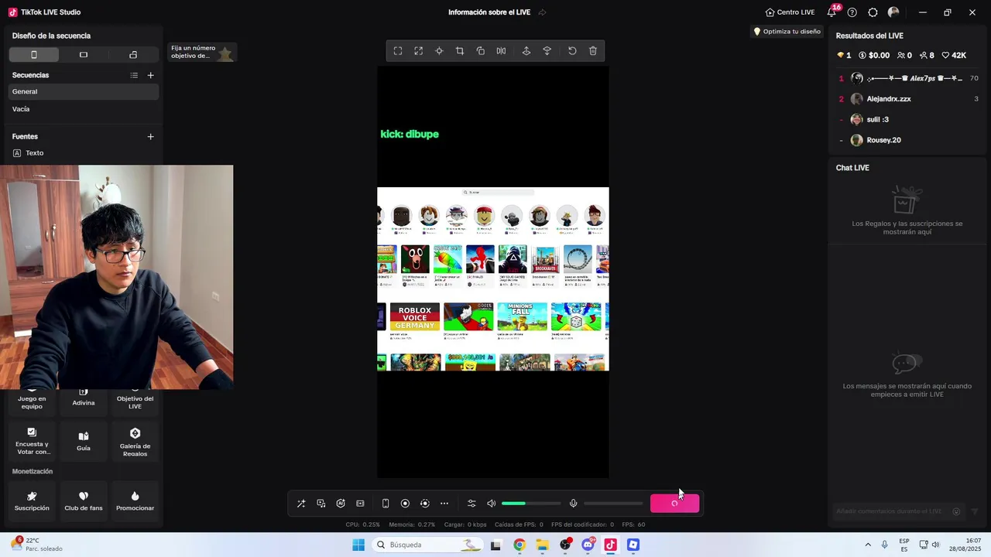Center the selected source with crosshair icon
Viewport: 991px width, 557px height.
coord(439,51)
